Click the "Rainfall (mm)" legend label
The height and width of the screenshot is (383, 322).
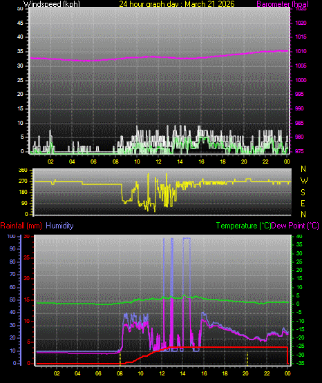click(x=21, y=226)
